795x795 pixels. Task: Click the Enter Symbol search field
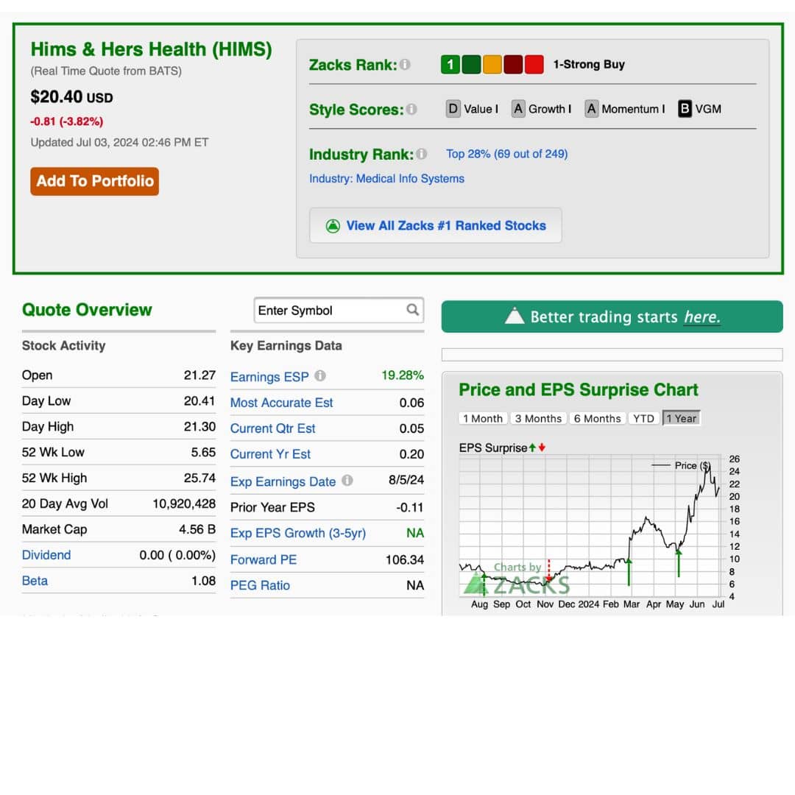339,311
